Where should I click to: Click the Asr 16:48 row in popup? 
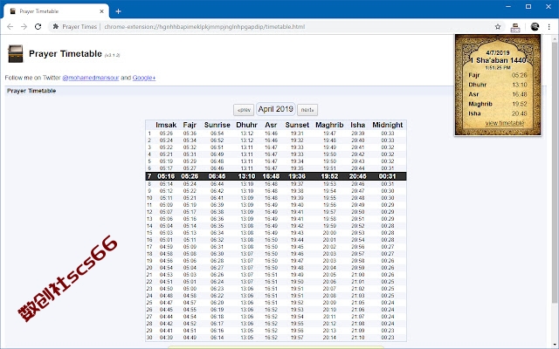tap(497, 94)
